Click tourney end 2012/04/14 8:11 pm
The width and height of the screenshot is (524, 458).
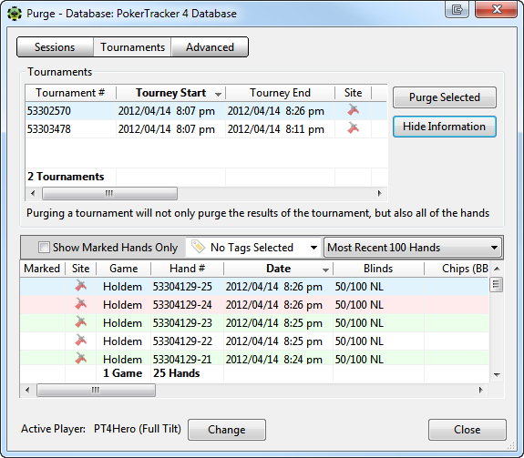(276, 129)
